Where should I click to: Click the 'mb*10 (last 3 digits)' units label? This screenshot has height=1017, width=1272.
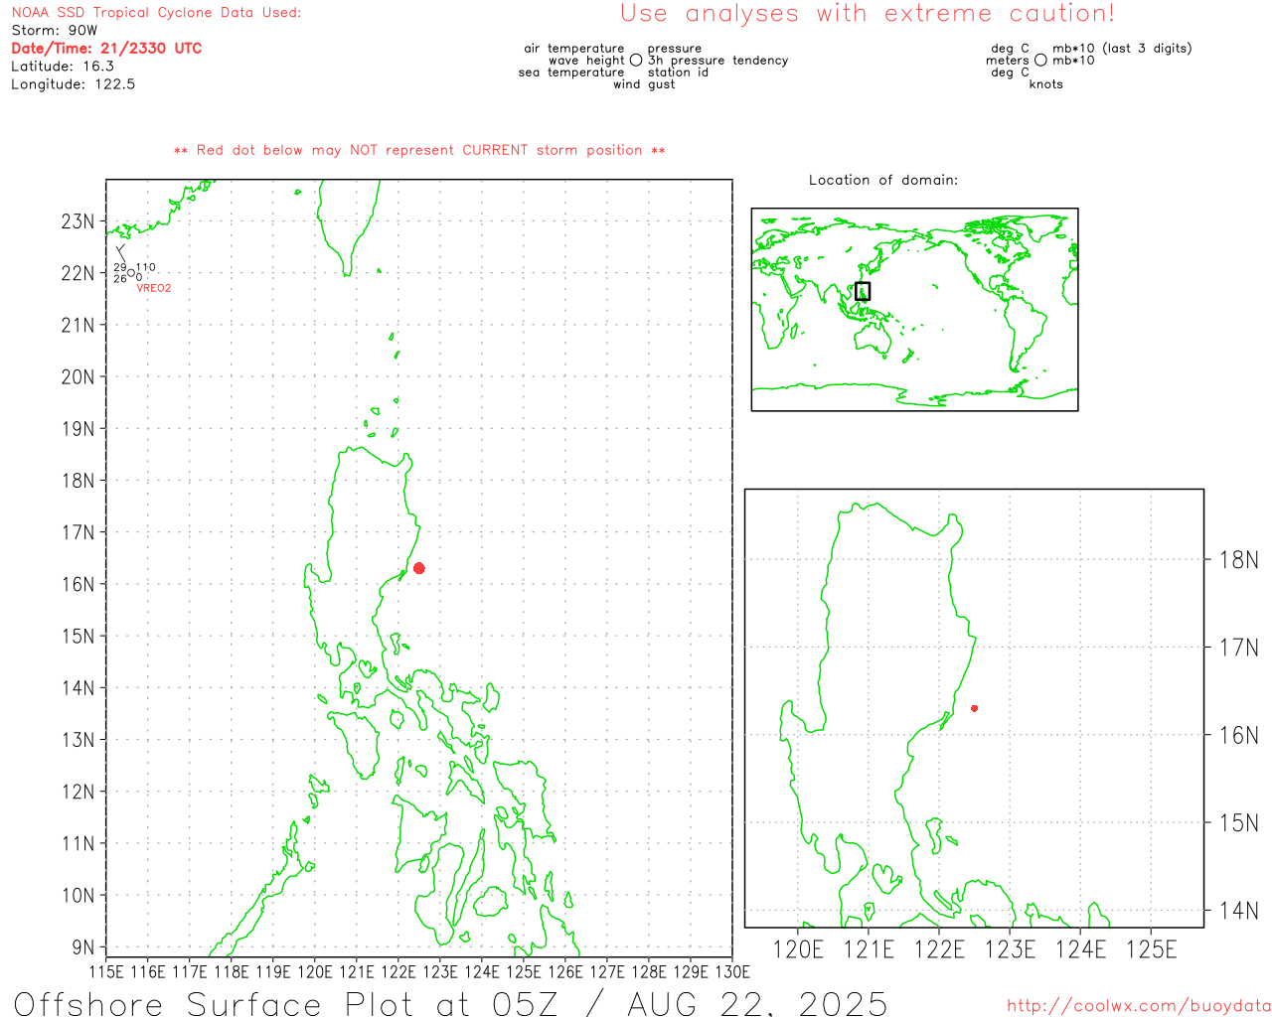pos(1122,49)
